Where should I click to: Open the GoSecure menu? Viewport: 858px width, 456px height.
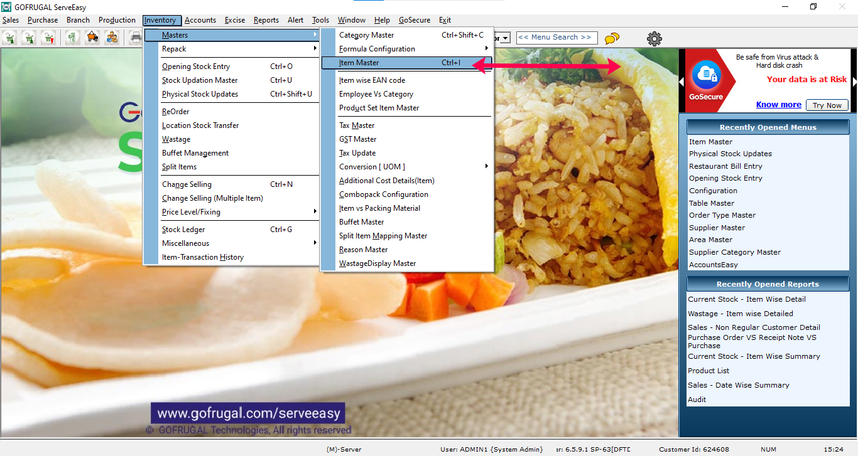pos(415,20)
